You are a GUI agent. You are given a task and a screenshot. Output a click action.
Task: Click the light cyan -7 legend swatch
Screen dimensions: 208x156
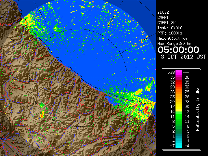(x=179, y=146)
